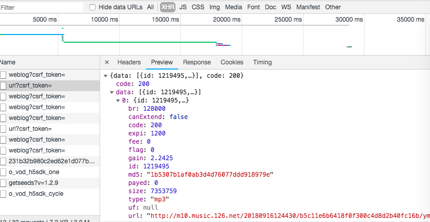Screen dimensions: 430x222
Task: Switch to the Headers tab
Action: (x=129, y=62)
